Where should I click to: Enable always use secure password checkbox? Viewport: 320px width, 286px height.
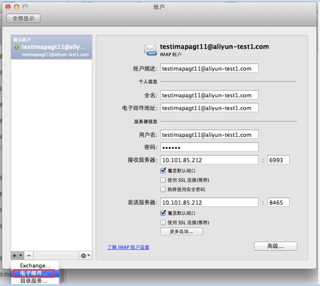coord(163,189)
